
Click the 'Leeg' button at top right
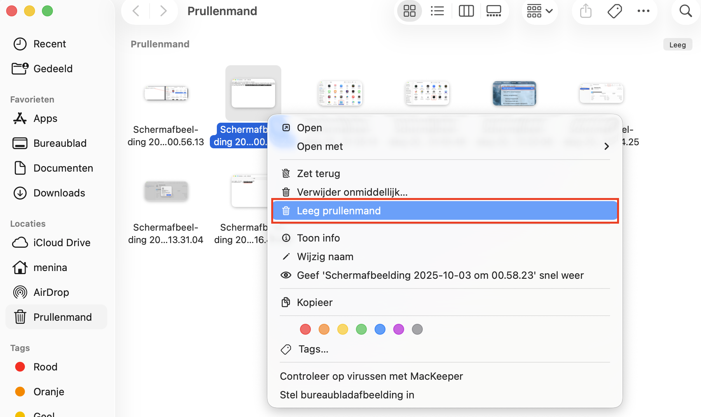[x=678, y=44]
